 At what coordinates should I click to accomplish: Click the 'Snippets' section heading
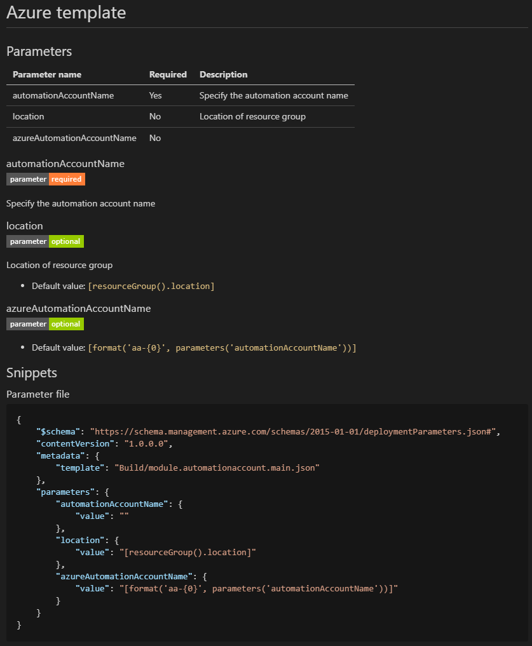[x=32, y=373]
